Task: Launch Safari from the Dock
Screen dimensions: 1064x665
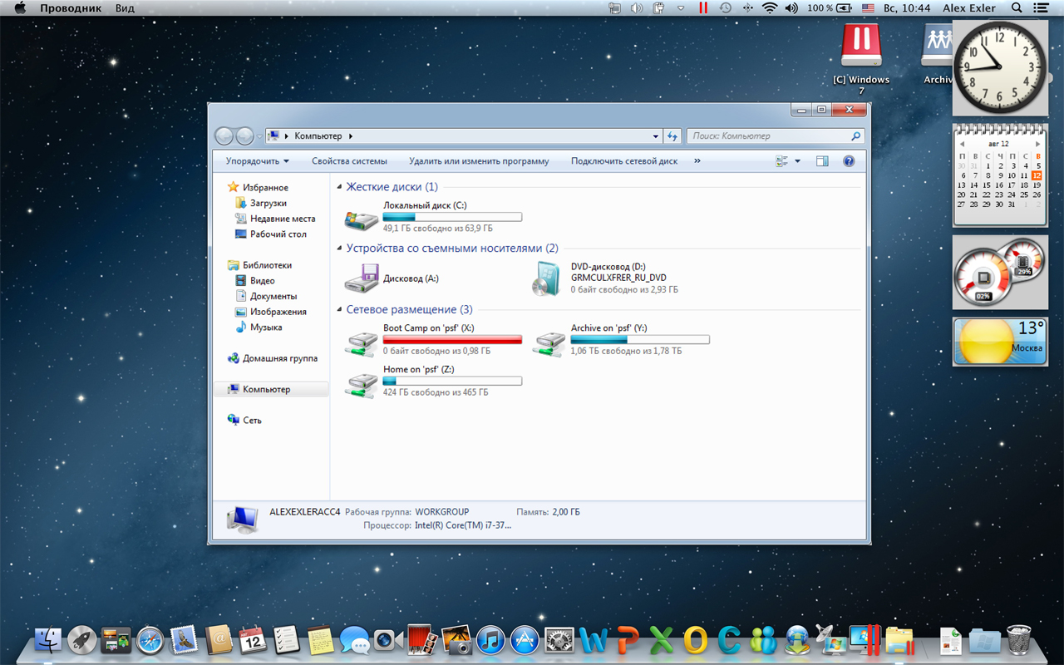Action: click(150, 640)
